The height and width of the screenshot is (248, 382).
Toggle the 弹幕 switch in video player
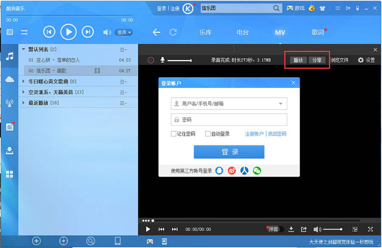[x=275, y=229]
